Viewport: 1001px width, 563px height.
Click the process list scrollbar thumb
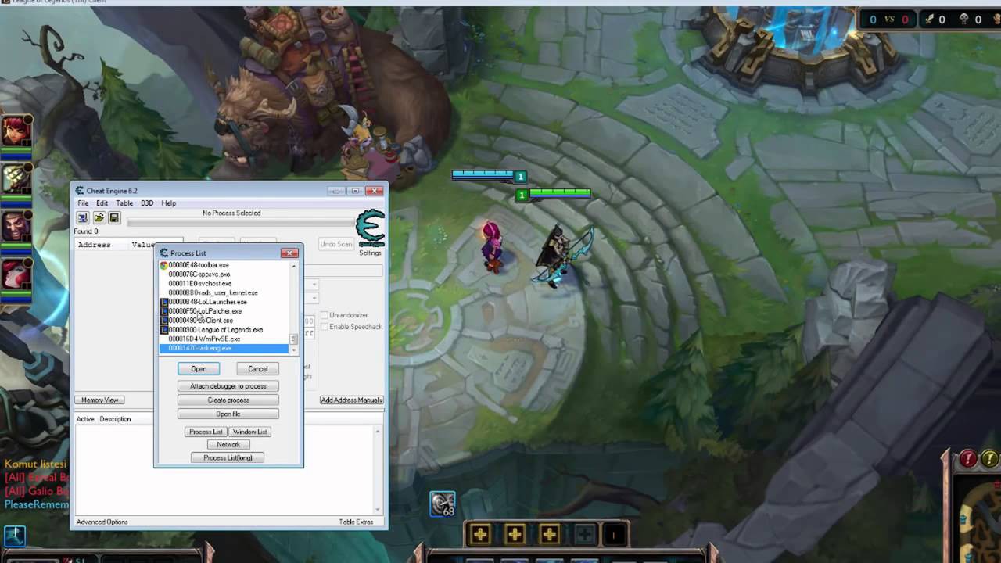click(x=295, y=339)
